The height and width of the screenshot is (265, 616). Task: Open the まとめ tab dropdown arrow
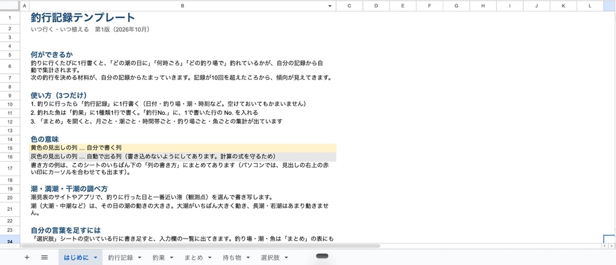pyautogui.click(x=210, y=258)
